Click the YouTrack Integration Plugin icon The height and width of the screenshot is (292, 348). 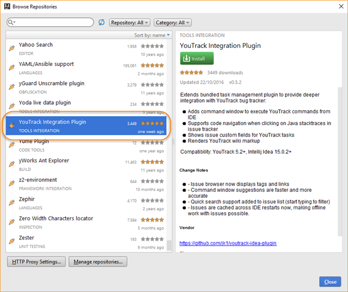tap(12, 125)
